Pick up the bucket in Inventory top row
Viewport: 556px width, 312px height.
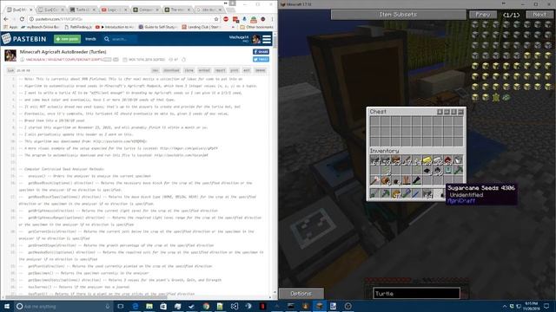(x=459, y=160)
